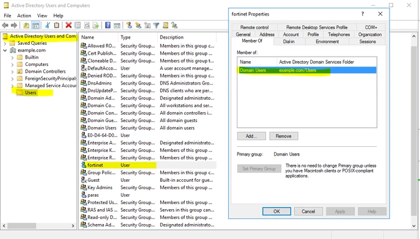Toggle the show/hide action pane icon

(117, 26)
